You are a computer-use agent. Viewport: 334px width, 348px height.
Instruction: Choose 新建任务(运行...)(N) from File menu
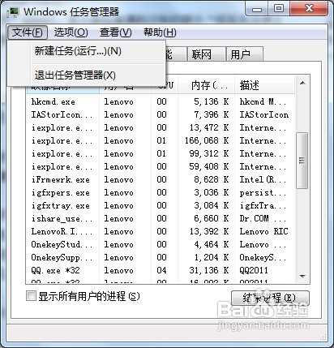(x=86, y=51)
